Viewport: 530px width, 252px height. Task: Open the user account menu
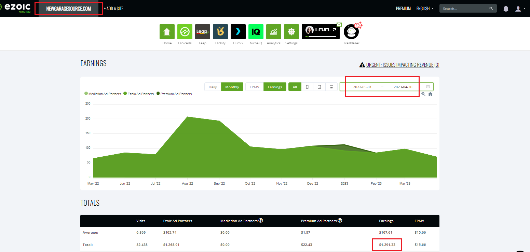pyautogui.click(x=520, y=9)
